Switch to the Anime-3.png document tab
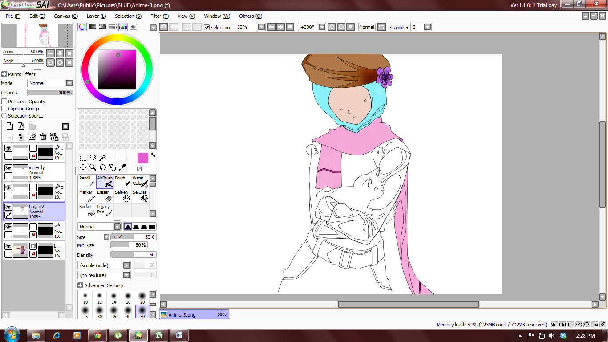This screenshot has height=342, width=608. click(x=194, y=314)
